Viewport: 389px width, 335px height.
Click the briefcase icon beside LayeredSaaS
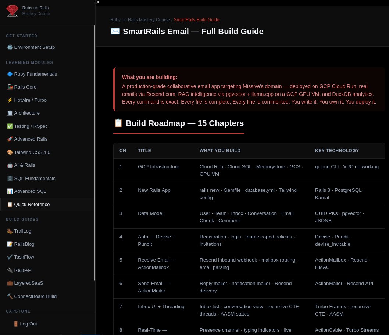pos(10,283)
